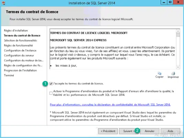Cancel setup with the Annuler button

pos(150,131)
